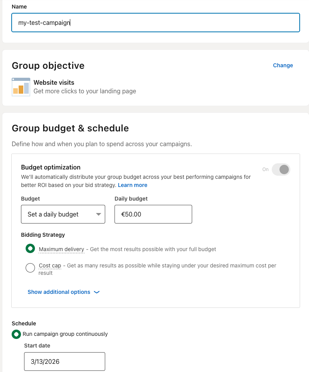Screen dimensions: 309x372
Task: Click the dotted Cost cap term
Action: (50, 265)
